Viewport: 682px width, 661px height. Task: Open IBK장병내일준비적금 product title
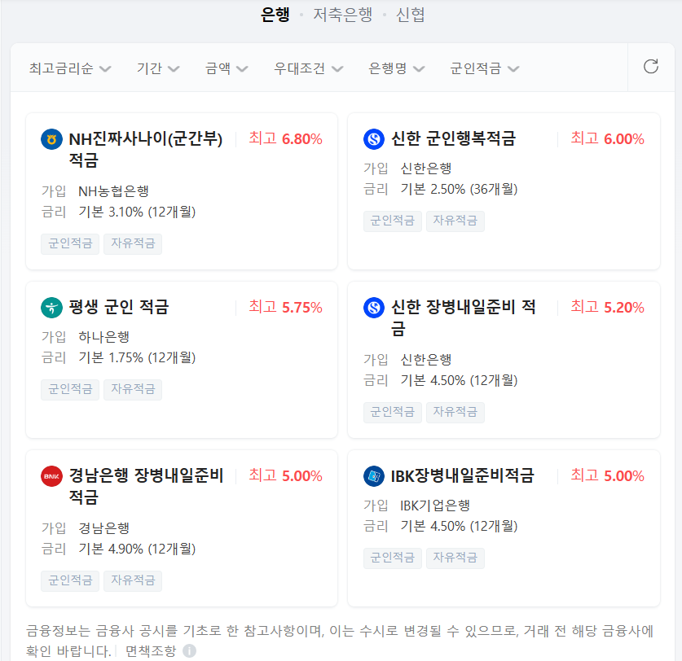(x=462, y=475)
